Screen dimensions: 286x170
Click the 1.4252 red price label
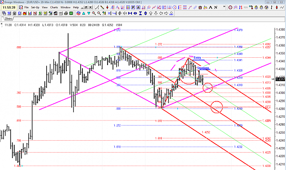coord(206,132)
